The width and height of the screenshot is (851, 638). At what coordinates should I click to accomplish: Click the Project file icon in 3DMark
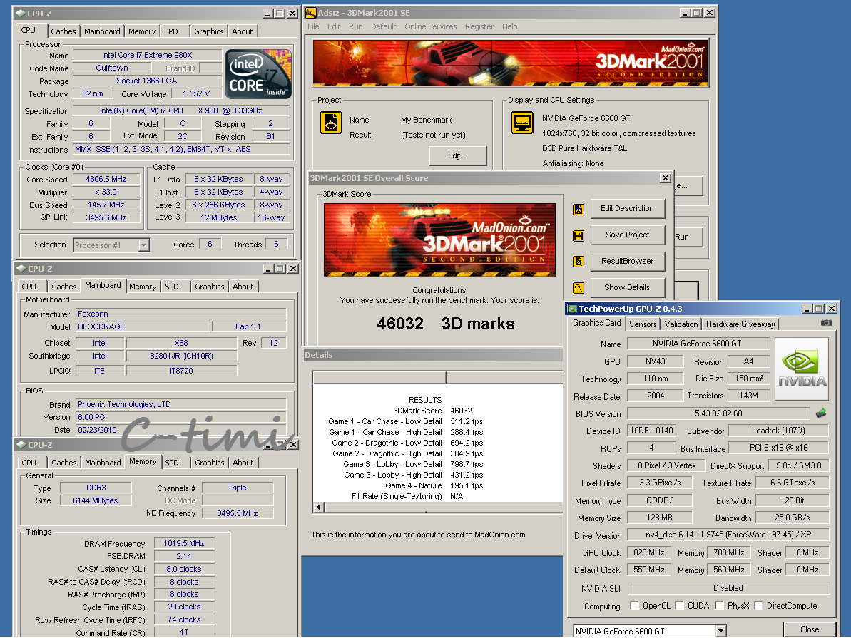pos(330,123)
